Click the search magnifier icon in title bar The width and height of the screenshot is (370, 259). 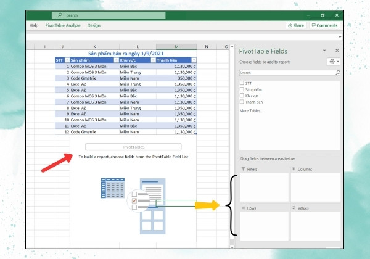click(60, 15)
